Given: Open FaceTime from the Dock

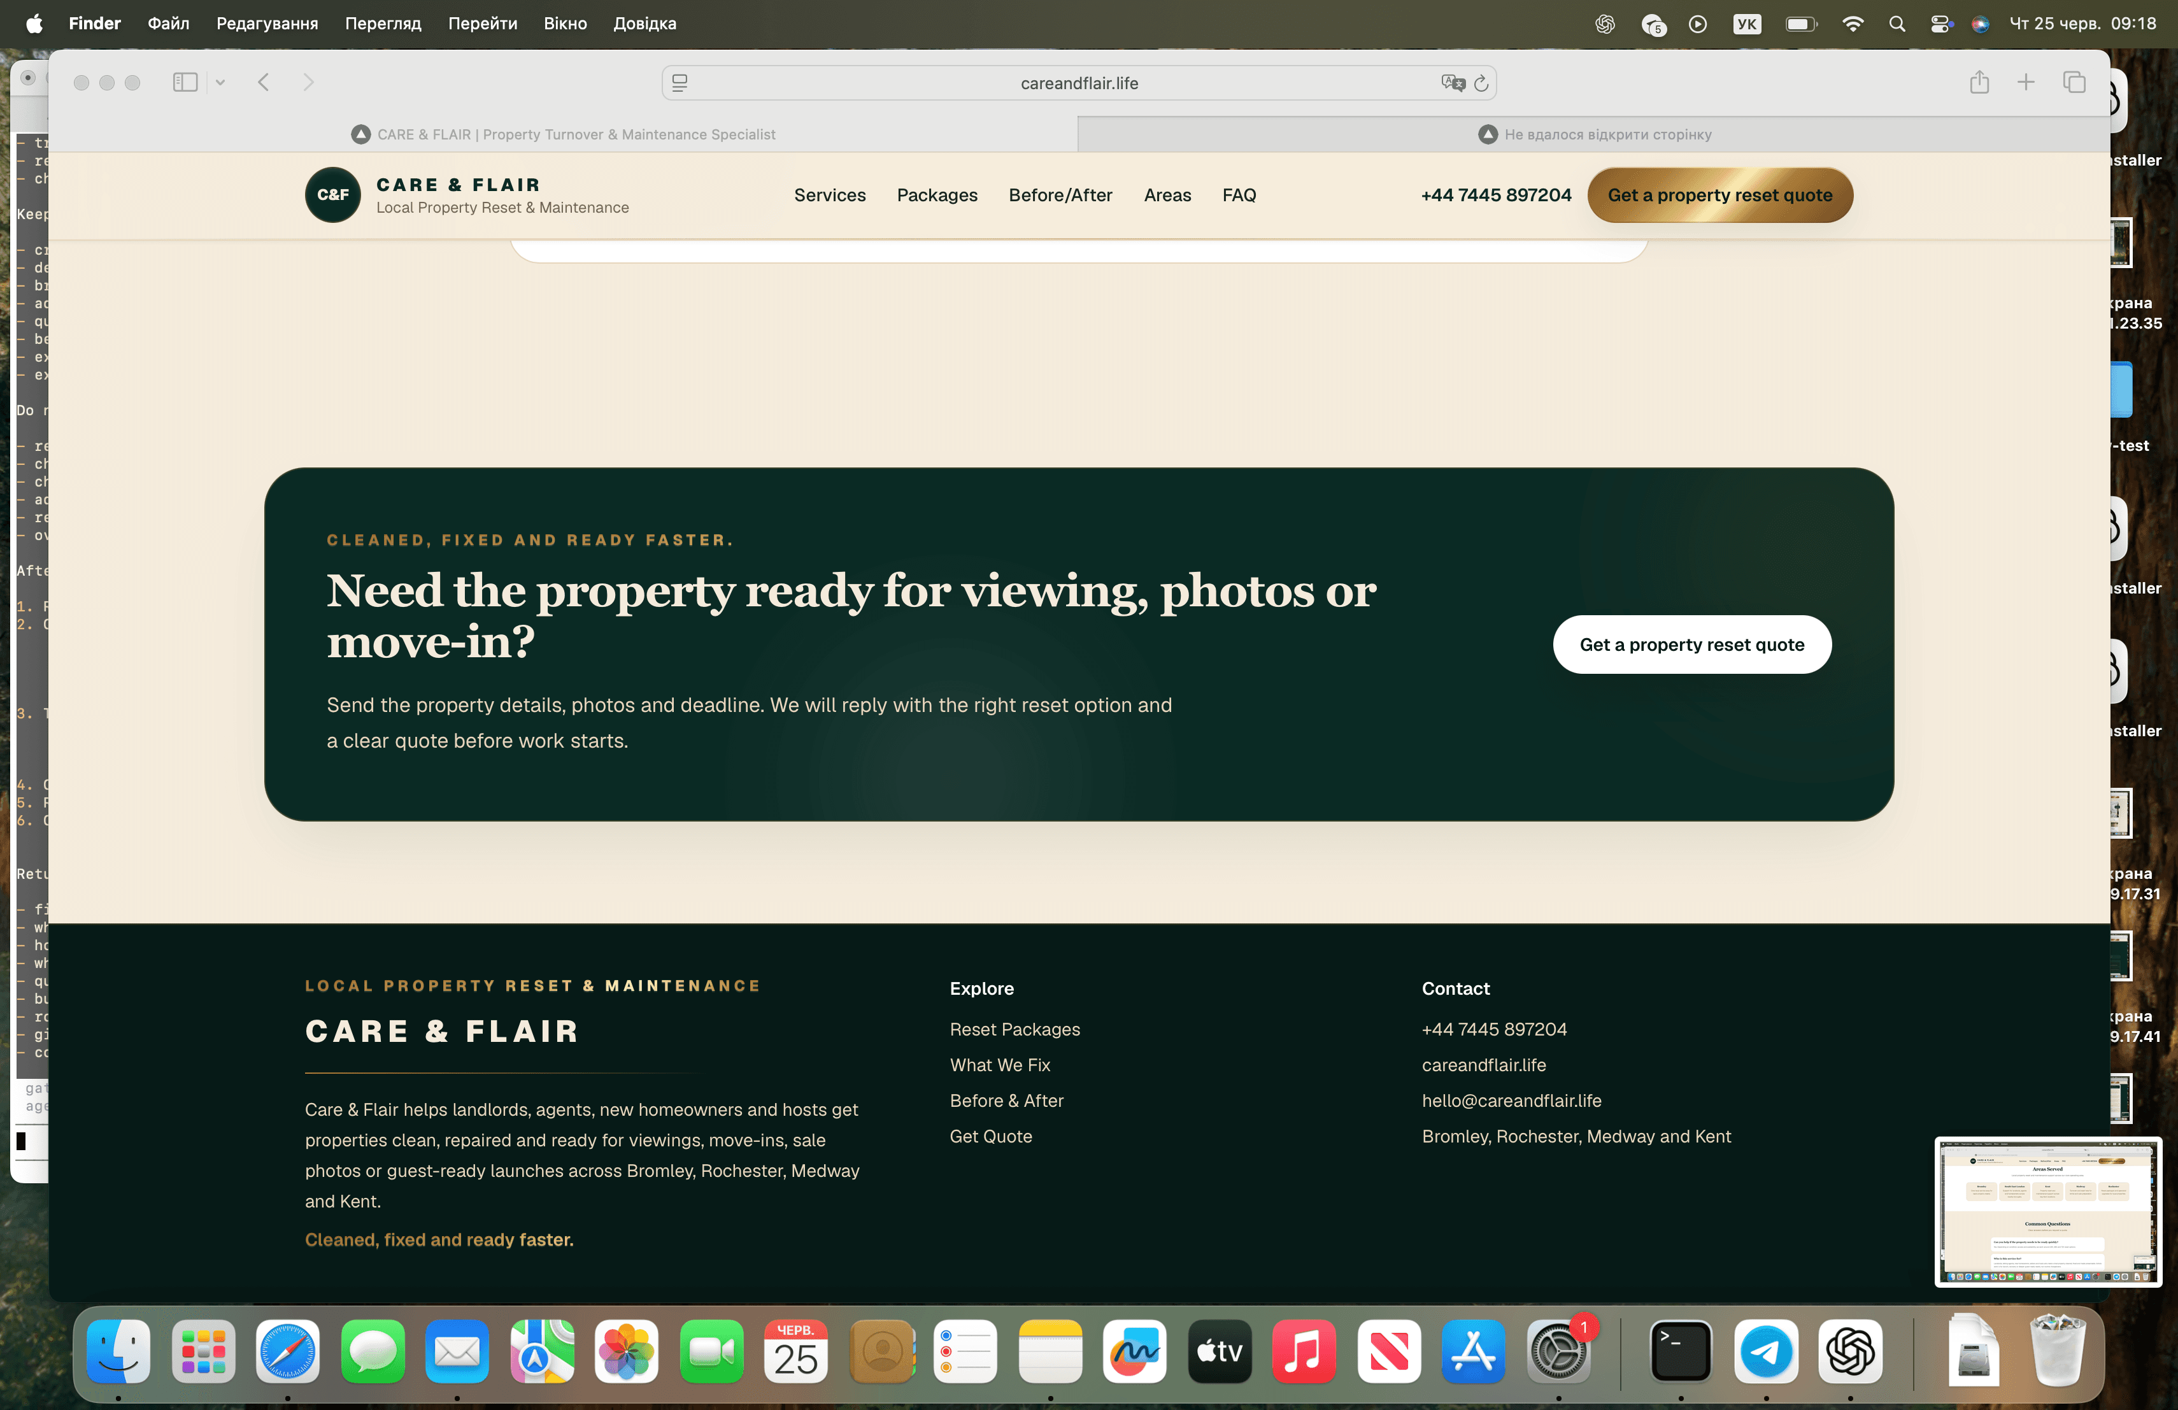Looking at the screenshot, I should click(711, 1351).
